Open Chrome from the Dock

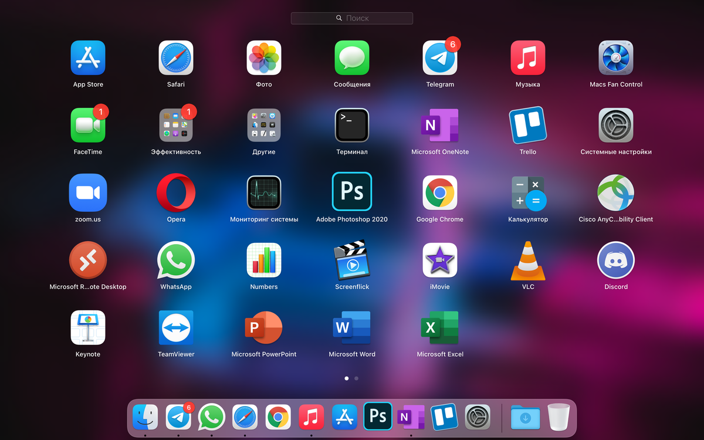pos(278,417)
